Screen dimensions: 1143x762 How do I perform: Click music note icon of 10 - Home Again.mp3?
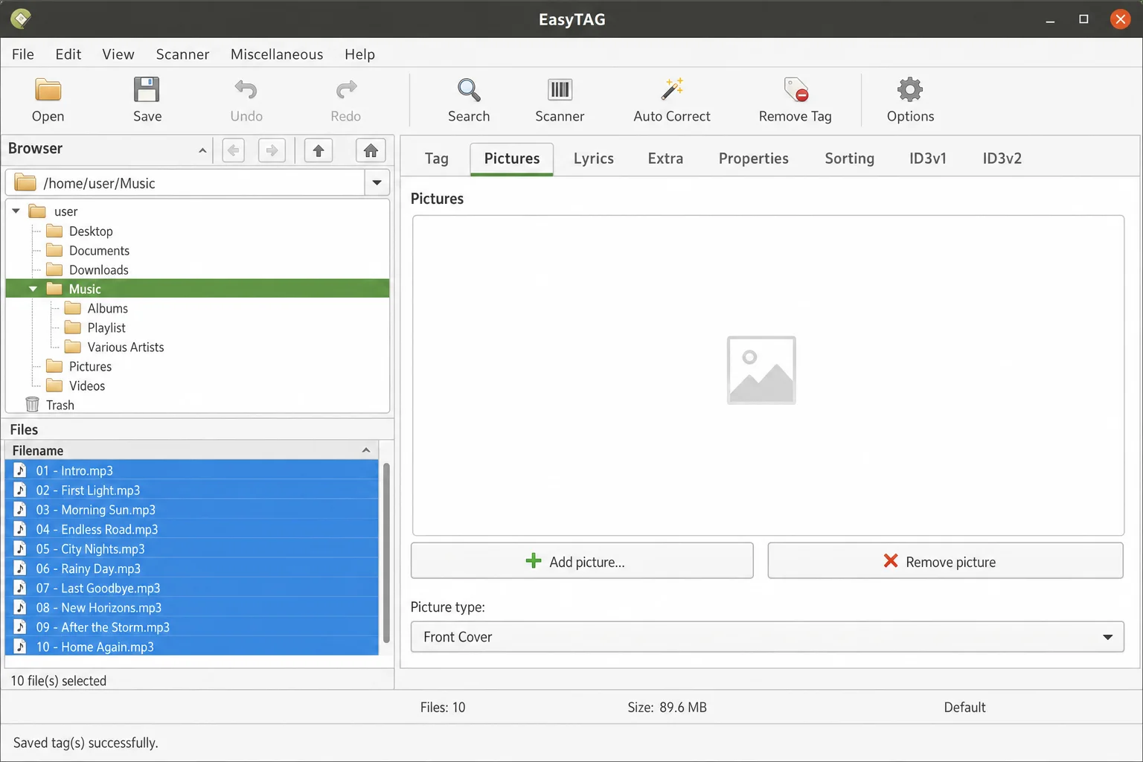tap(21, 647)
